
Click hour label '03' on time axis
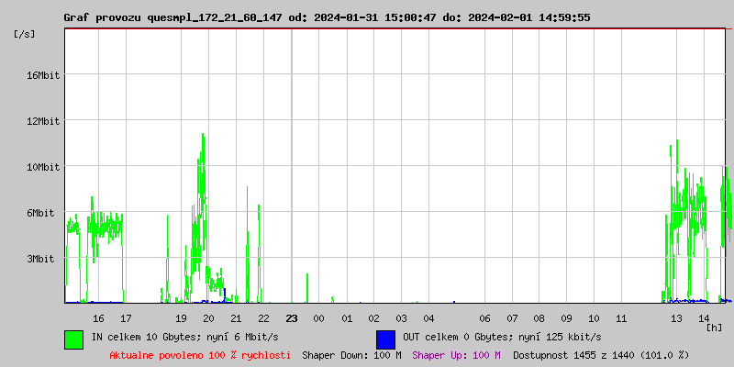(x=401, y=318)
